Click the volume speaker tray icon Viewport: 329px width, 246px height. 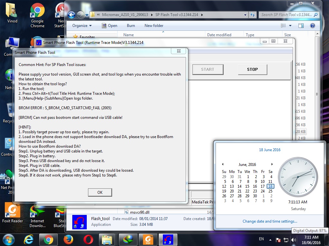294,240
